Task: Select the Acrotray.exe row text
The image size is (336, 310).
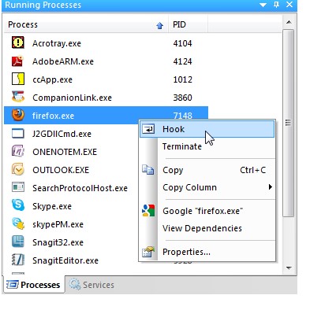Action: click(57, 43)
